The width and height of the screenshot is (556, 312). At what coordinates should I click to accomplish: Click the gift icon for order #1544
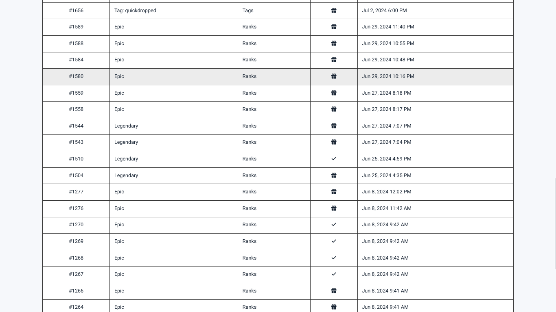click(x=334, y=126)
